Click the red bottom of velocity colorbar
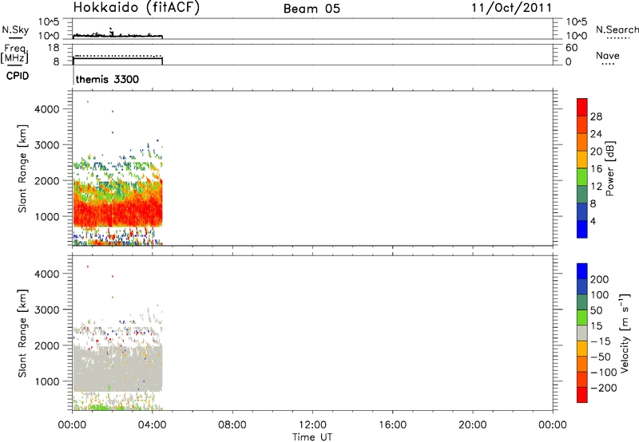This screenshot has width=639, height=442. click(582, 395)
